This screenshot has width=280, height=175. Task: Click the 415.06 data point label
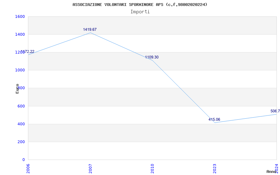(x=214, y=119)
